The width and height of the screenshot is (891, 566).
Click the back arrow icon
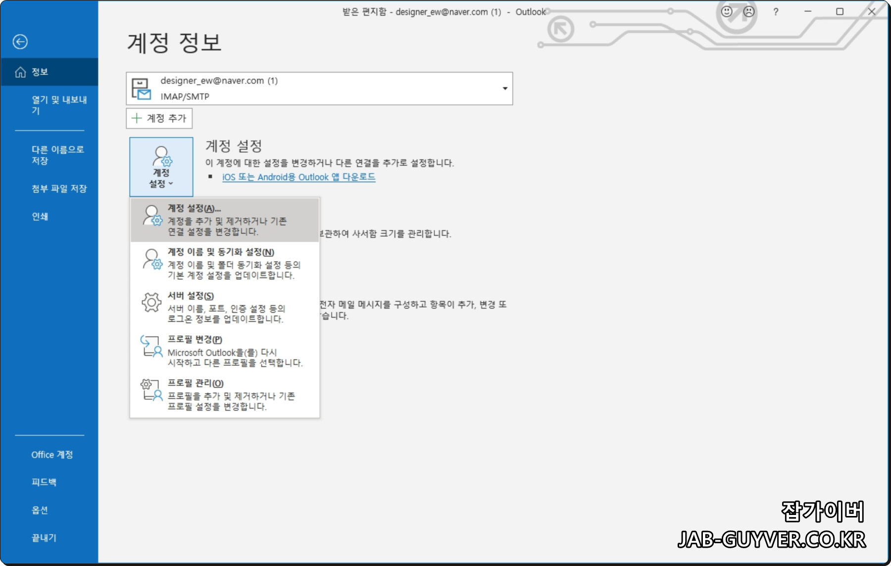click(20, 42)
